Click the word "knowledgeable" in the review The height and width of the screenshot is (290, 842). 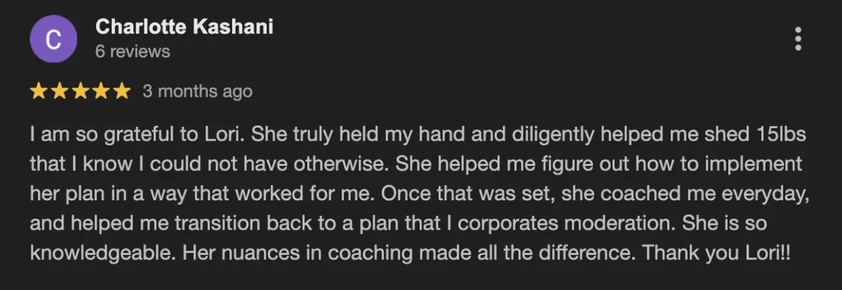[102, 253]
